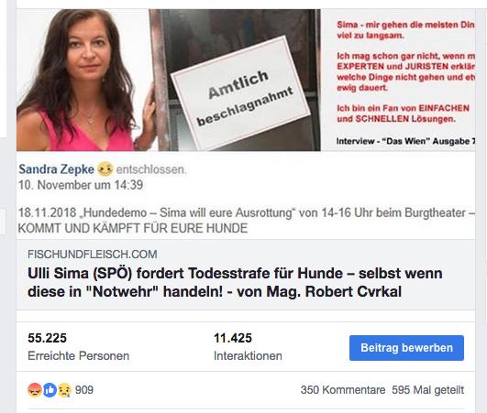Open Sandra Zepke's profile link
The width and height of the screenshot is (487, 413).
click(56, 169)
